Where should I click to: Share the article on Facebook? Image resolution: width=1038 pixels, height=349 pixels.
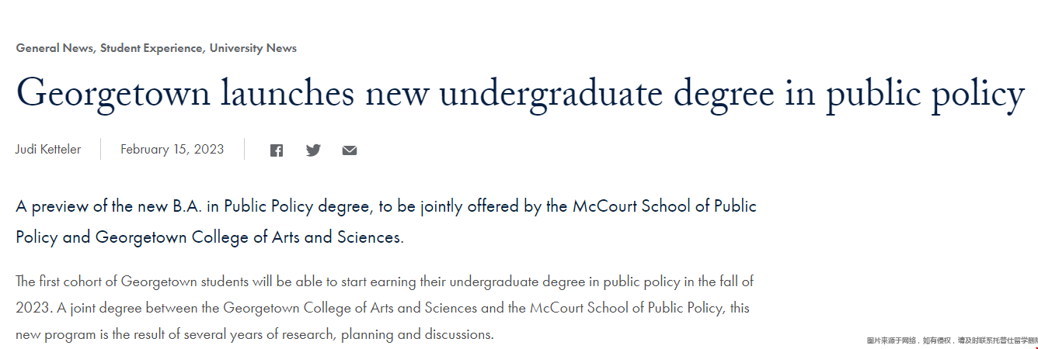click(277, 150)
